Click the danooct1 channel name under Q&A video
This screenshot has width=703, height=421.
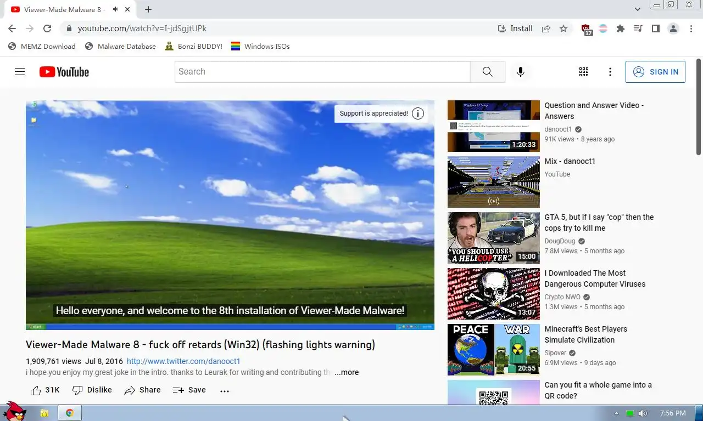coord(558,129)
